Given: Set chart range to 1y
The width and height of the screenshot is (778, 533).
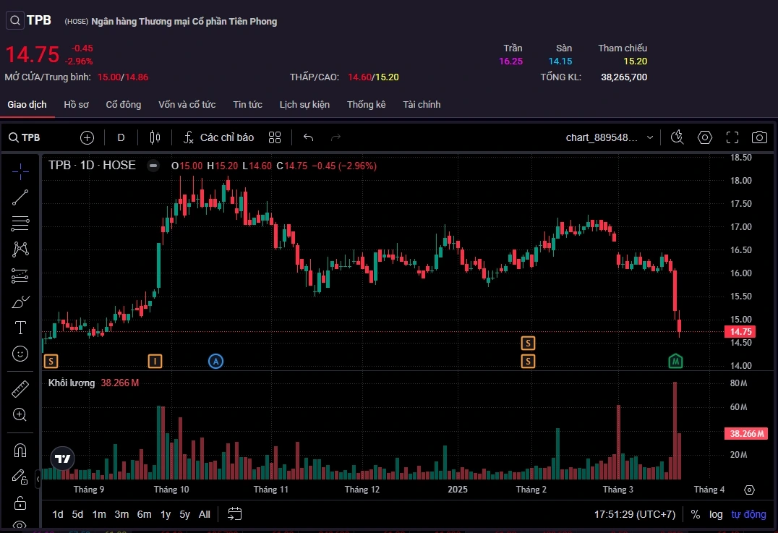Looking at the screenshot, I should pos(166,515).
